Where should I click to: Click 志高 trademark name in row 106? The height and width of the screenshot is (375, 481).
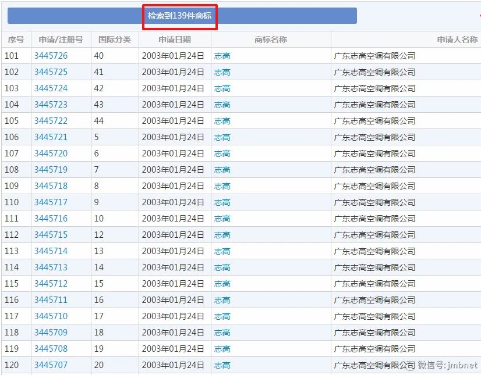[x=222, y=137]
